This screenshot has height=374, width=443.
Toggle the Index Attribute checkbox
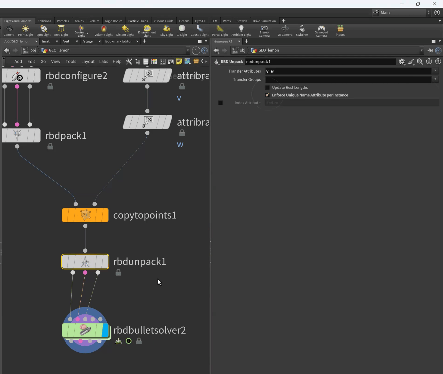tap(220, 103)
